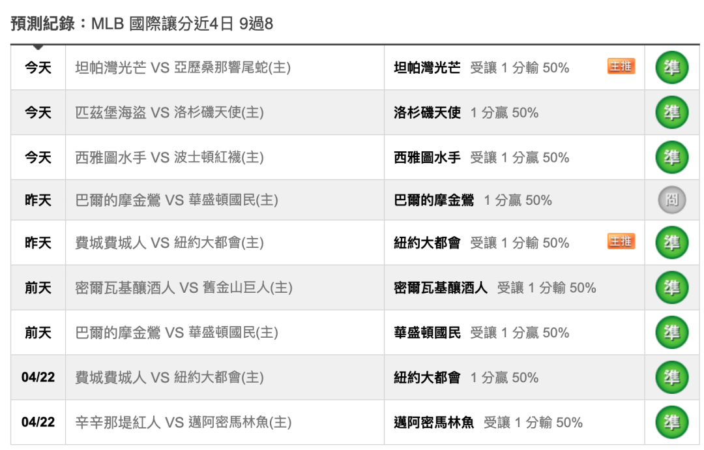Open 密爾瓦基釀酒人 VS 舊金山巨人 matchup
This screenshot has width=704, height=450.
click(x=184, y=288)
